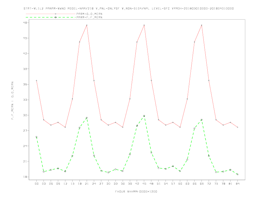Click green F_MEAN circle at hour 30

[108, 172]
